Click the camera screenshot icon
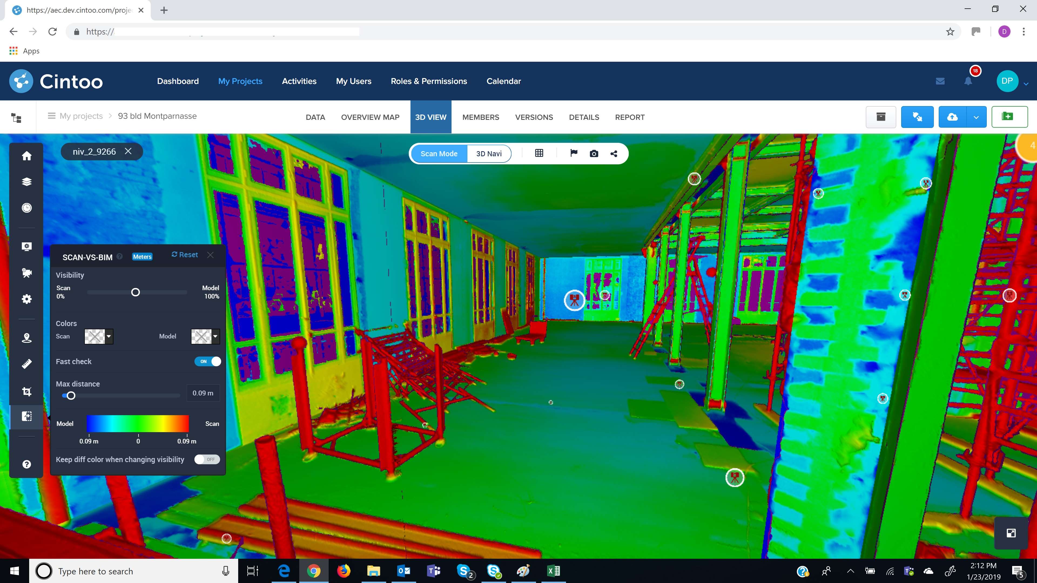Viewport: 1037px width, 583px height. point(594,154)
